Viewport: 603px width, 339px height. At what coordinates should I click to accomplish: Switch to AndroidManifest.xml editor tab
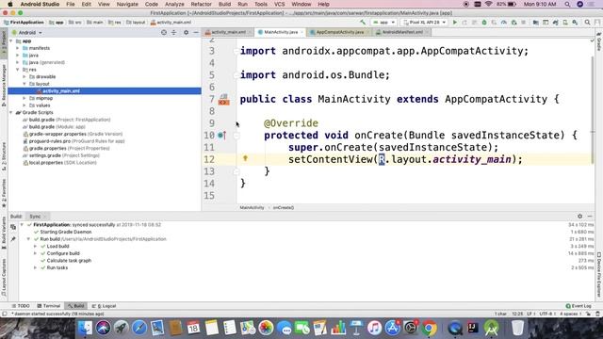402,32
